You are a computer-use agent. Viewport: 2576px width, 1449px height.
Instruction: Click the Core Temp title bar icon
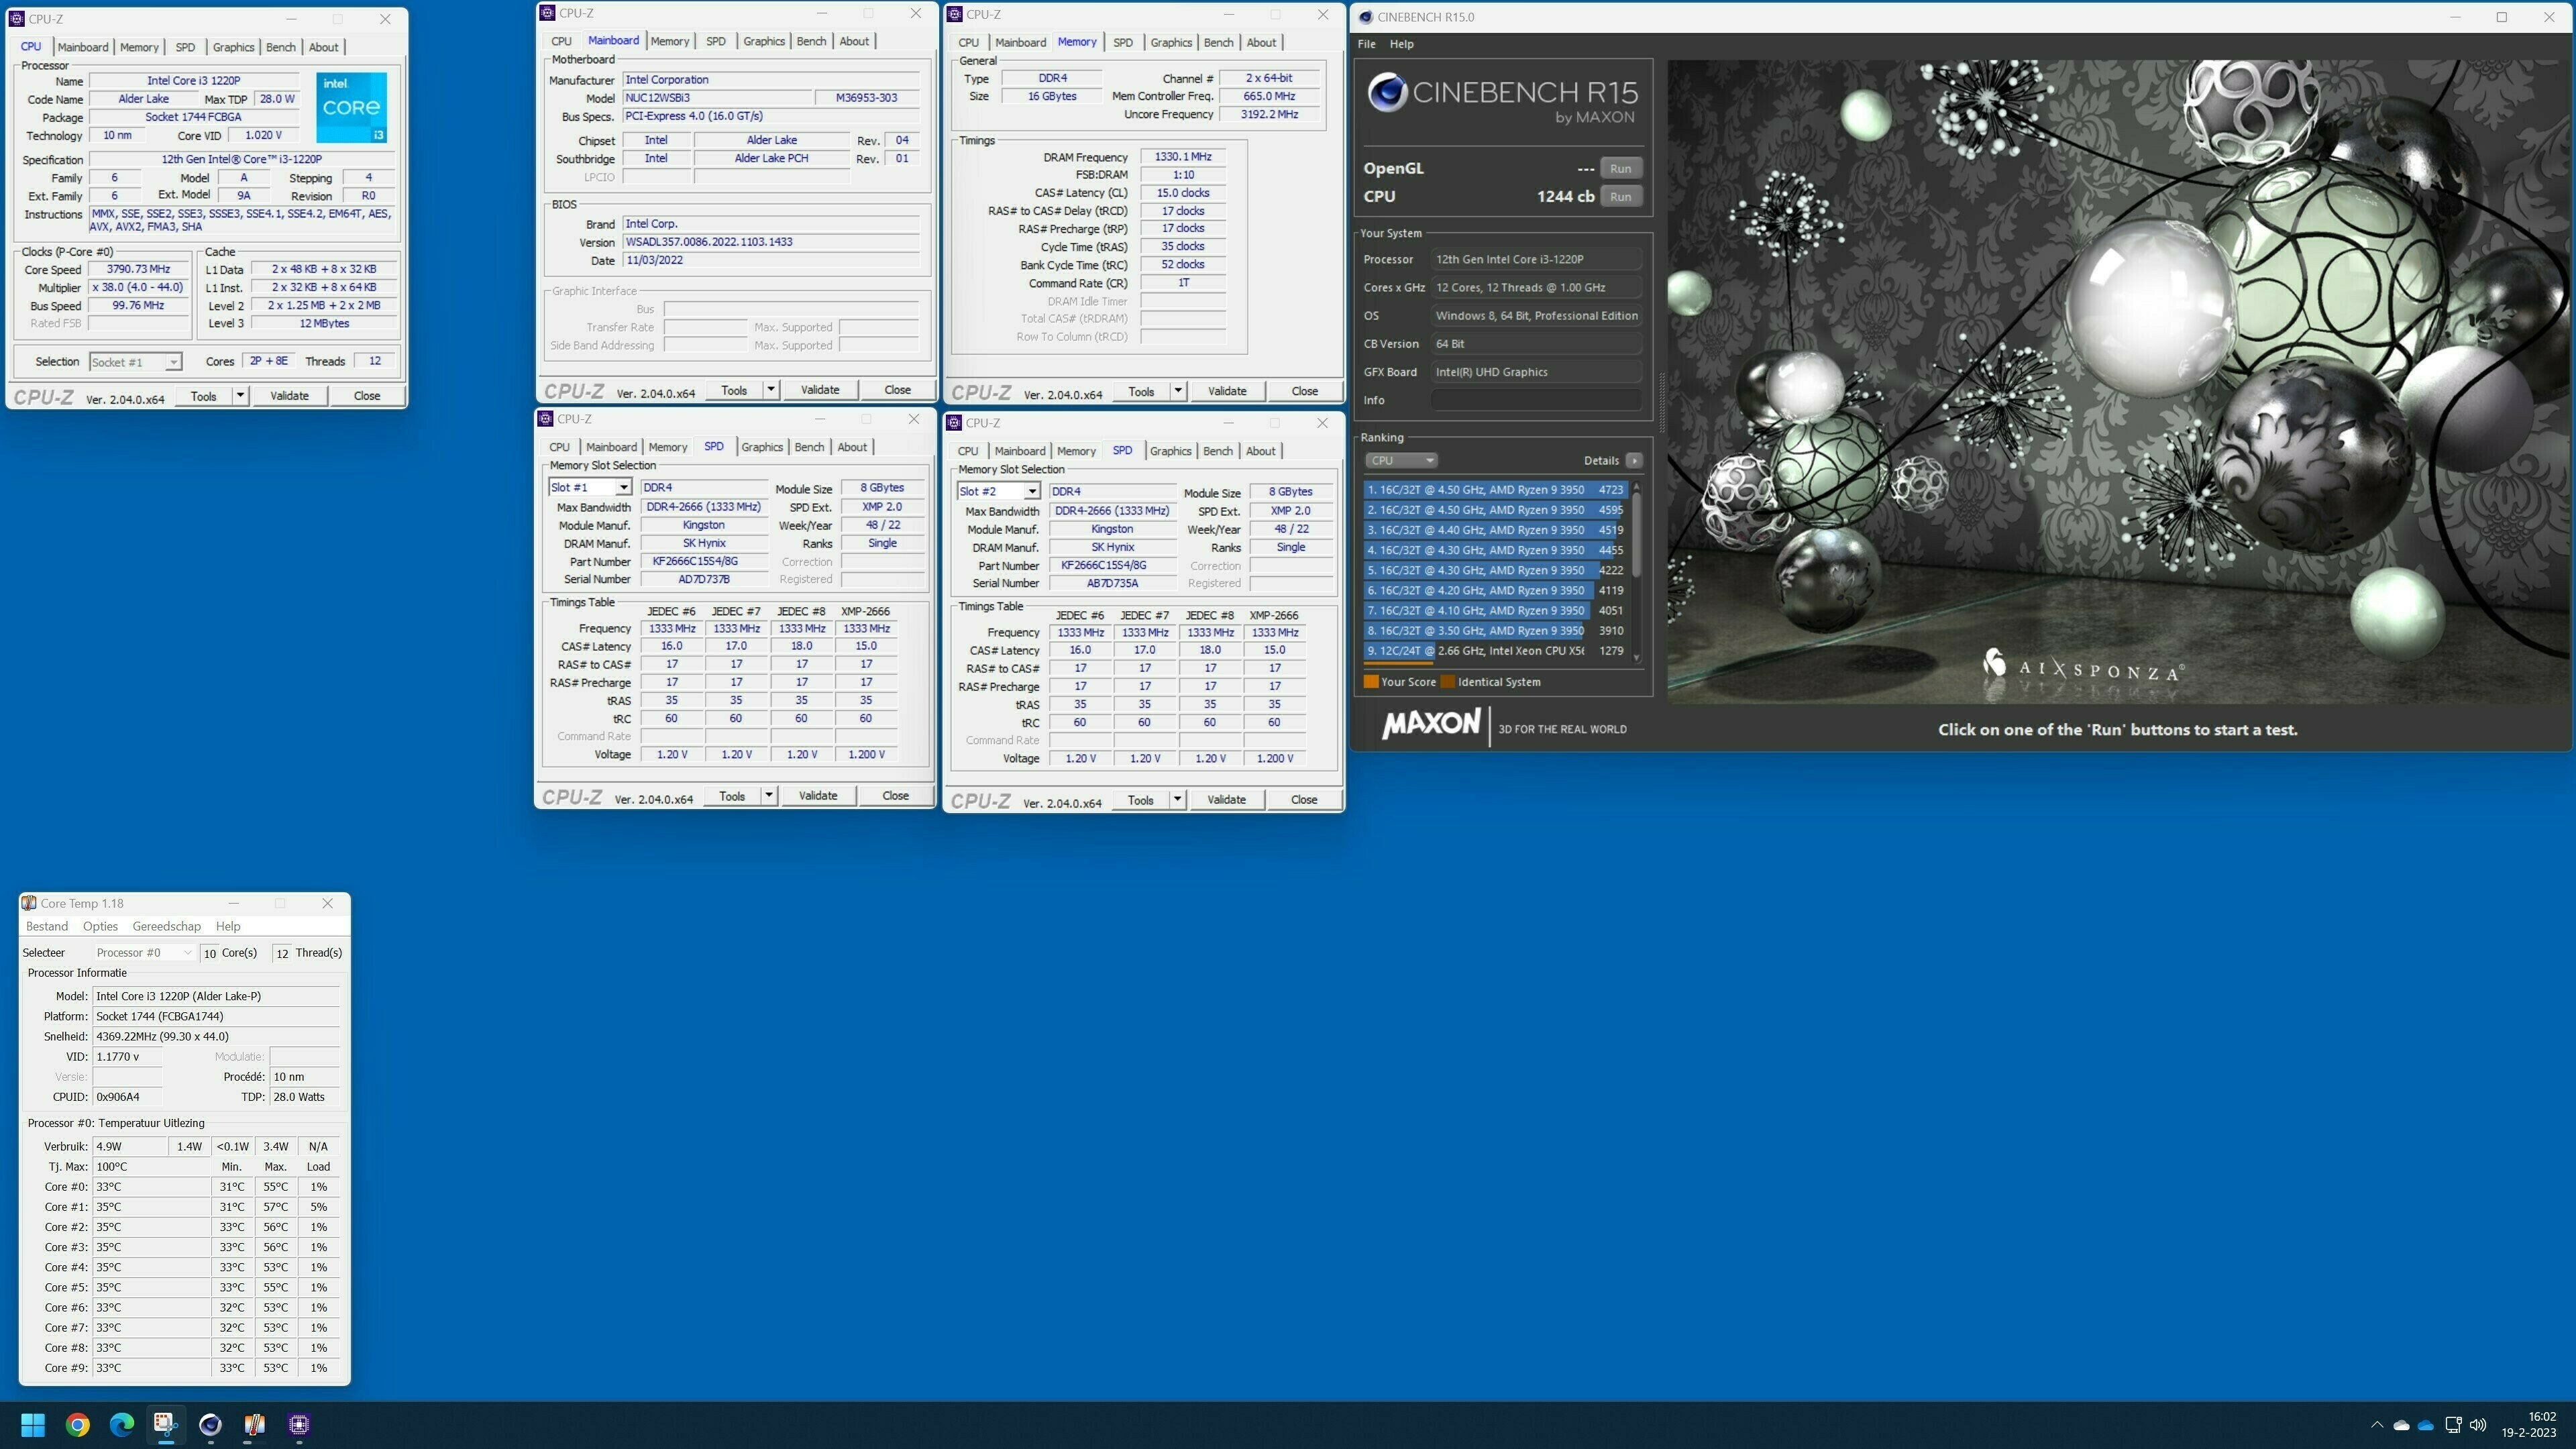tap(29, 903)
